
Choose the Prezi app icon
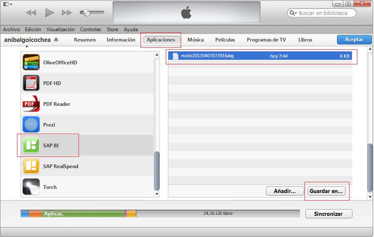31,125
